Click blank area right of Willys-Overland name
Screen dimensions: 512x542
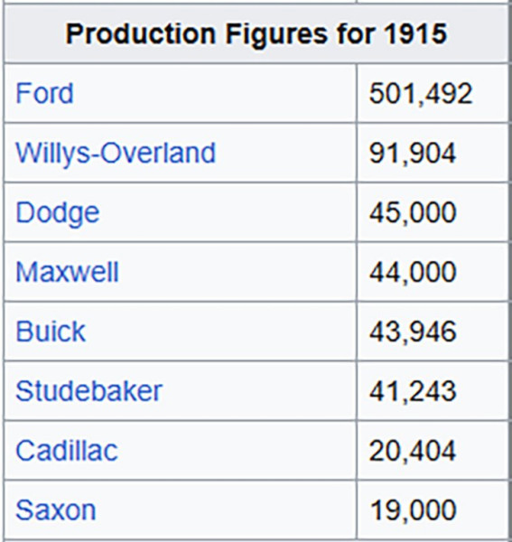coord(285,153)
